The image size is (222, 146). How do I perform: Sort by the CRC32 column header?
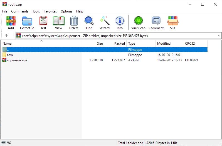[195, 44]
